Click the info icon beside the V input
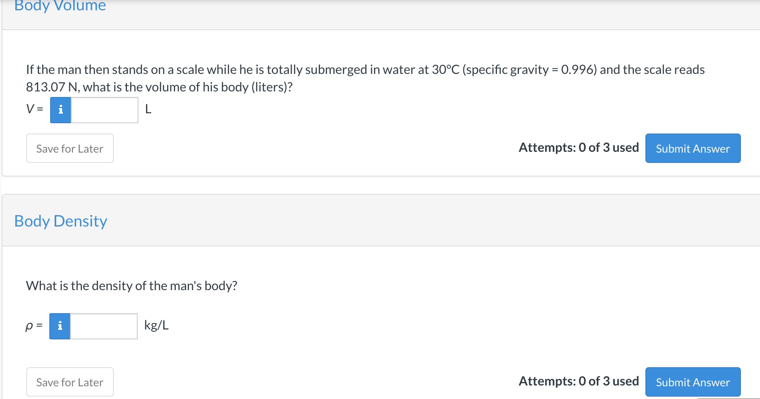The height and width of the screenshot is (399, 760). point(60,110)
